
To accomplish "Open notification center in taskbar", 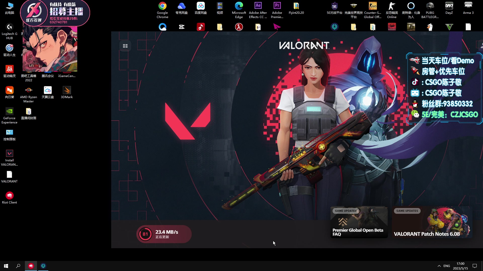I will (x=475, y=266).
